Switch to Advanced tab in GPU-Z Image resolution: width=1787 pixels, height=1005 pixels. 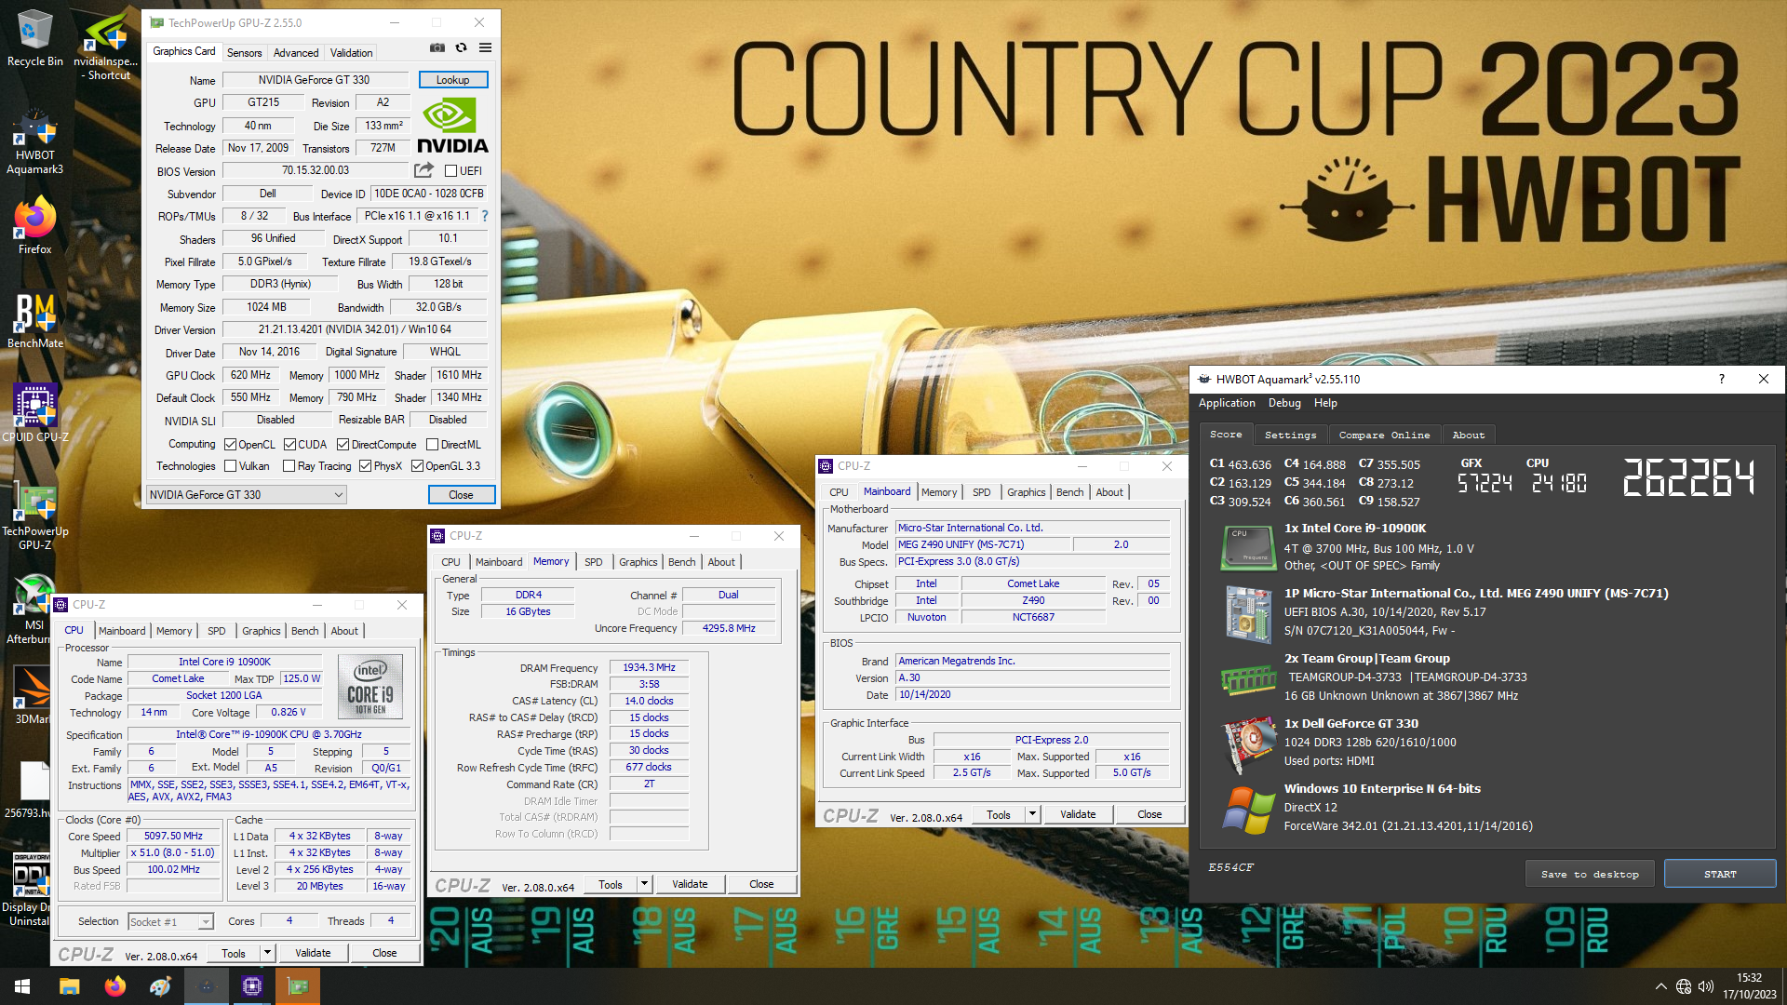point(296,53)
